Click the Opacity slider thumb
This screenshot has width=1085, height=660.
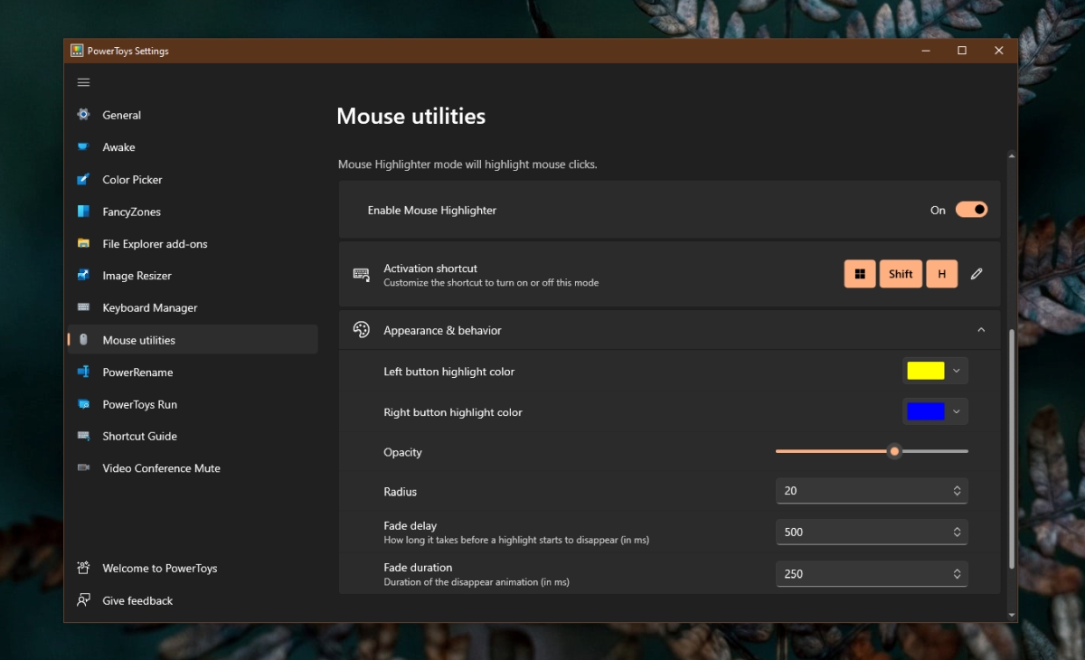[894, 451]
